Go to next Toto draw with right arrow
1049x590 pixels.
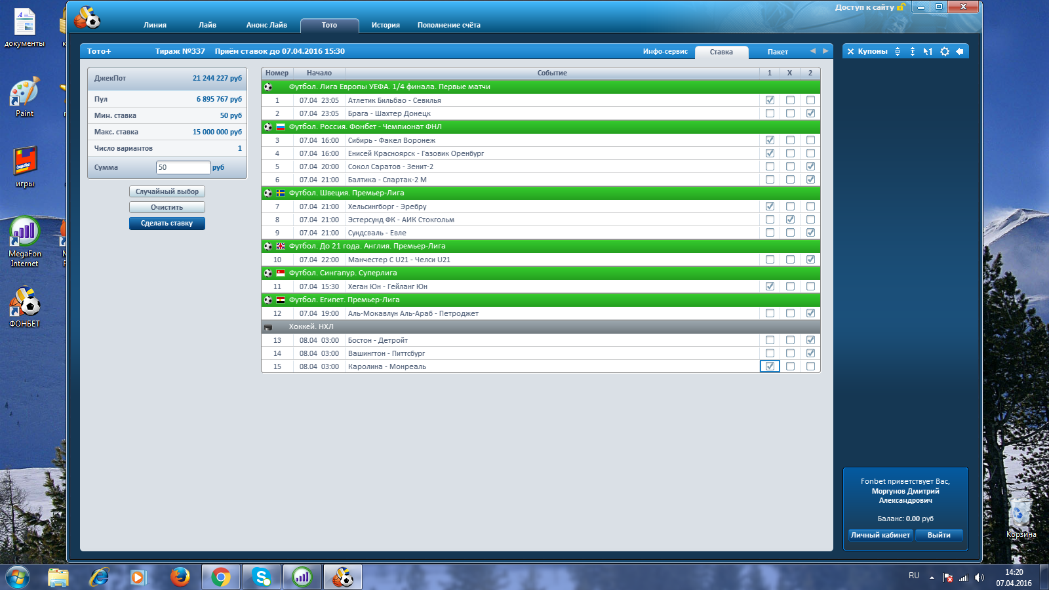825,51
